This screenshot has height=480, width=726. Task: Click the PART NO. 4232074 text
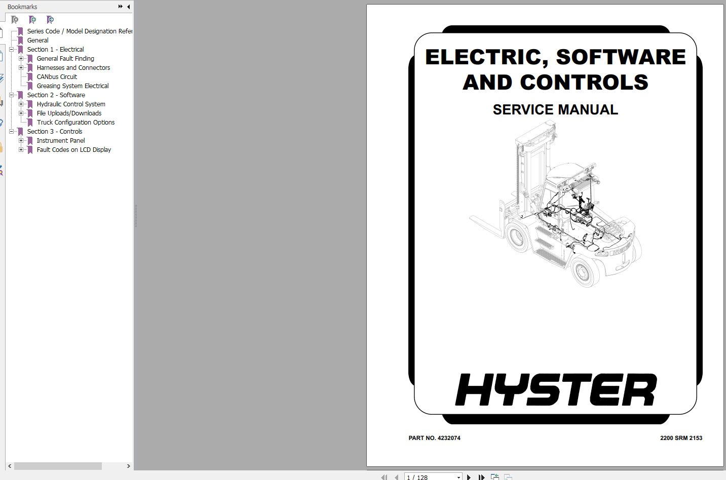point(435,438)
